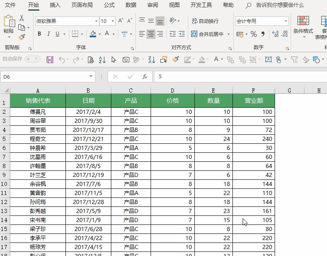The height and width of the screenshot is (256, 327).
Task: Decrease decimal places
Action: tap(284, 34)
